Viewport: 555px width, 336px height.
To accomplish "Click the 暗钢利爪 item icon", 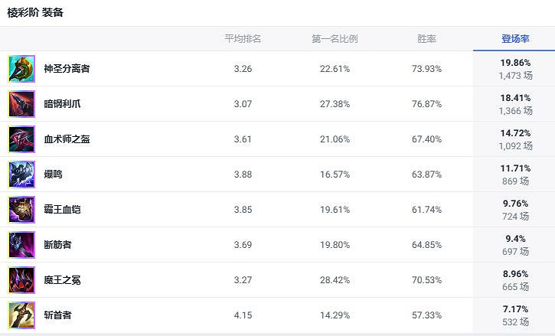I will (x=21, y=104).
